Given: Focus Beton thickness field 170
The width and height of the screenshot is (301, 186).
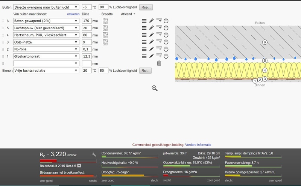Looking at the screenshot, I should point(87,21).
